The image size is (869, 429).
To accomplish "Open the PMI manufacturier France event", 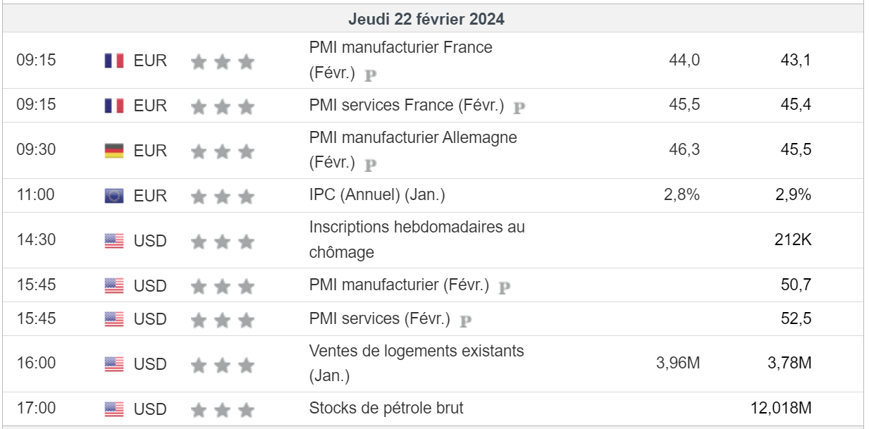I will click(x=400, y=48).
